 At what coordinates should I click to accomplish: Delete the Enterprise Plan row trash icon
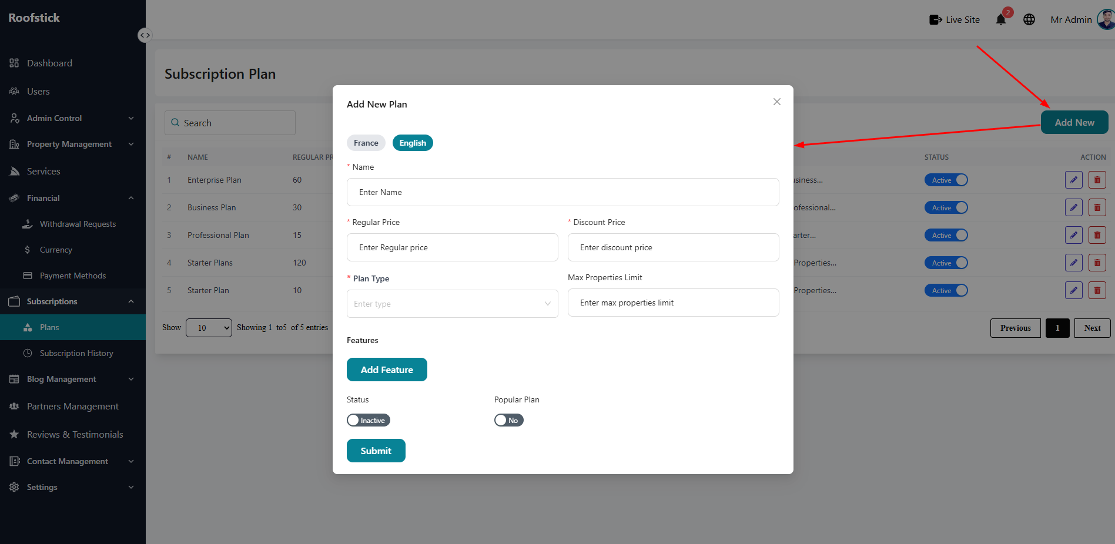1097,180
